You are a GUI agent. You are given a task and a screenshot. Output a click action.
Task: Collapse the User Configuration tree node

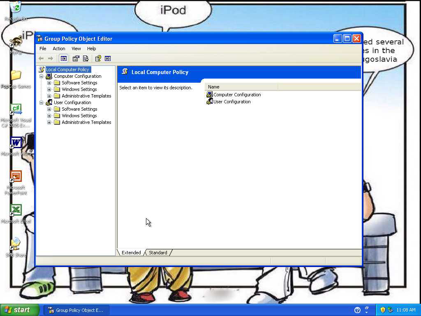(x=41, y=102)
